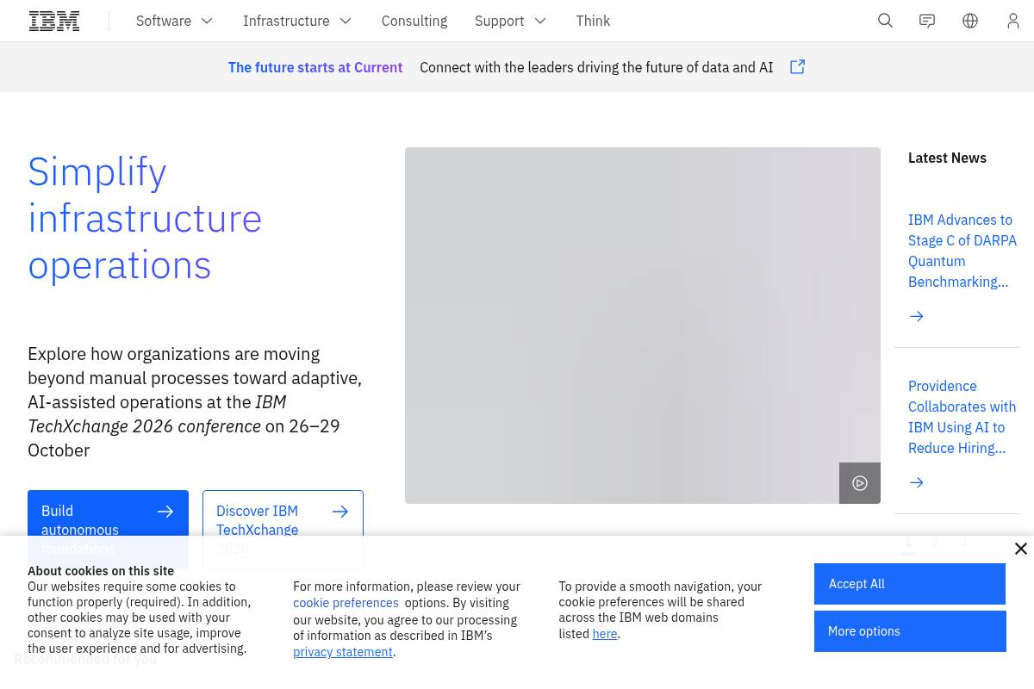Click the 'here' IBM domains link

(x=605, y=634)
